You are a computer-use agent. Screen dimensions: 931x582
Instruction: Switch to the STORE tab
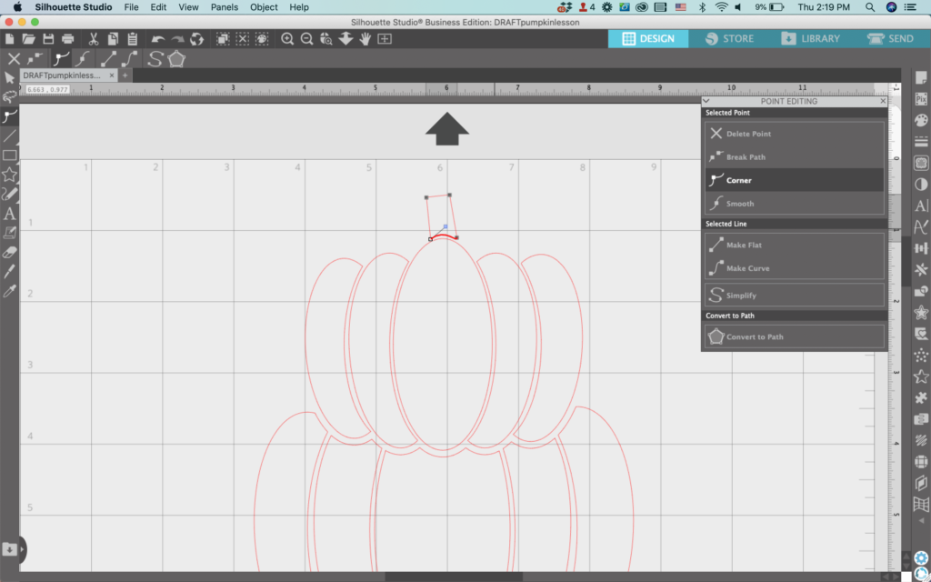tap(729, 38)
